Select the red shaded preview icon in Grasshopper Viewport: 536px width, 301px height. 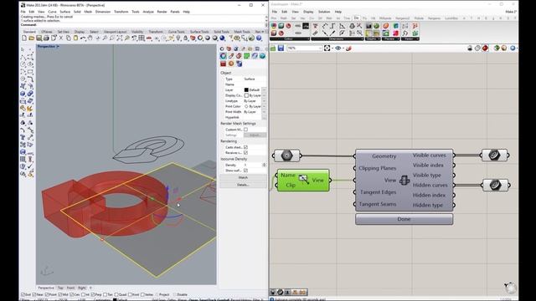point(485,48)
